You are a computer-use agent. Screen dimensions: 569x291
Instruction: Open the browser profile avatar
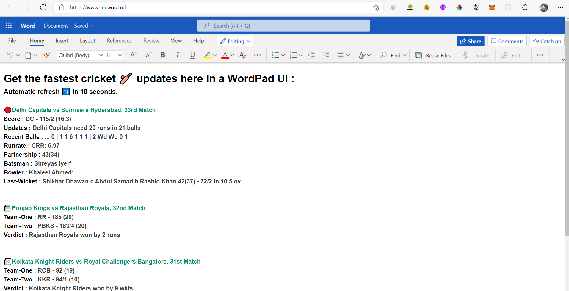coord(544,7)
